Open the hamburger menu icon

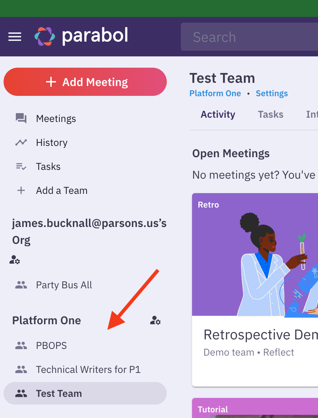pyautogui.click(x=15, y=37)
